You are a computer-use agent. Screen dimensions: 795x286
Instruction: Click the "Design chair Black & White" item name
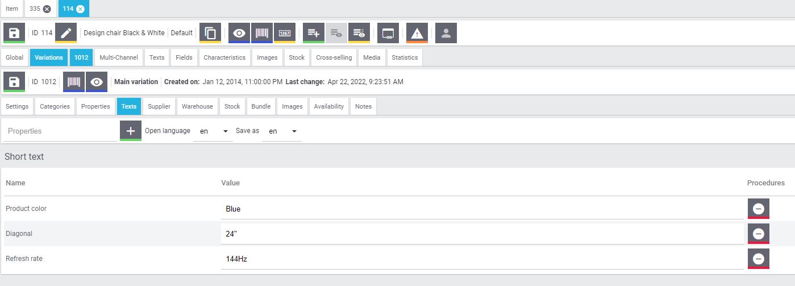[124, 33]
